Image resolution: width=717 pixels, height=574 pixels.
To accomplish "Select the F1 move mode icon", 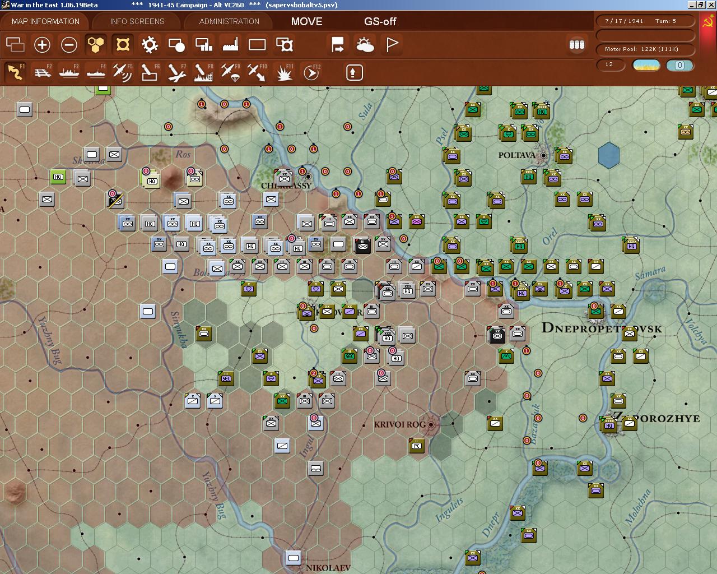I will pos(15,72).
